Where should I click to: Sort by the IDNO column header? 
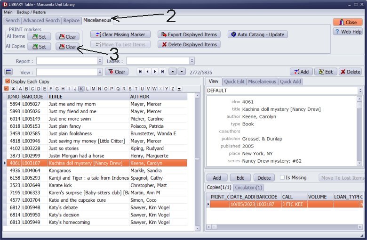13,97
